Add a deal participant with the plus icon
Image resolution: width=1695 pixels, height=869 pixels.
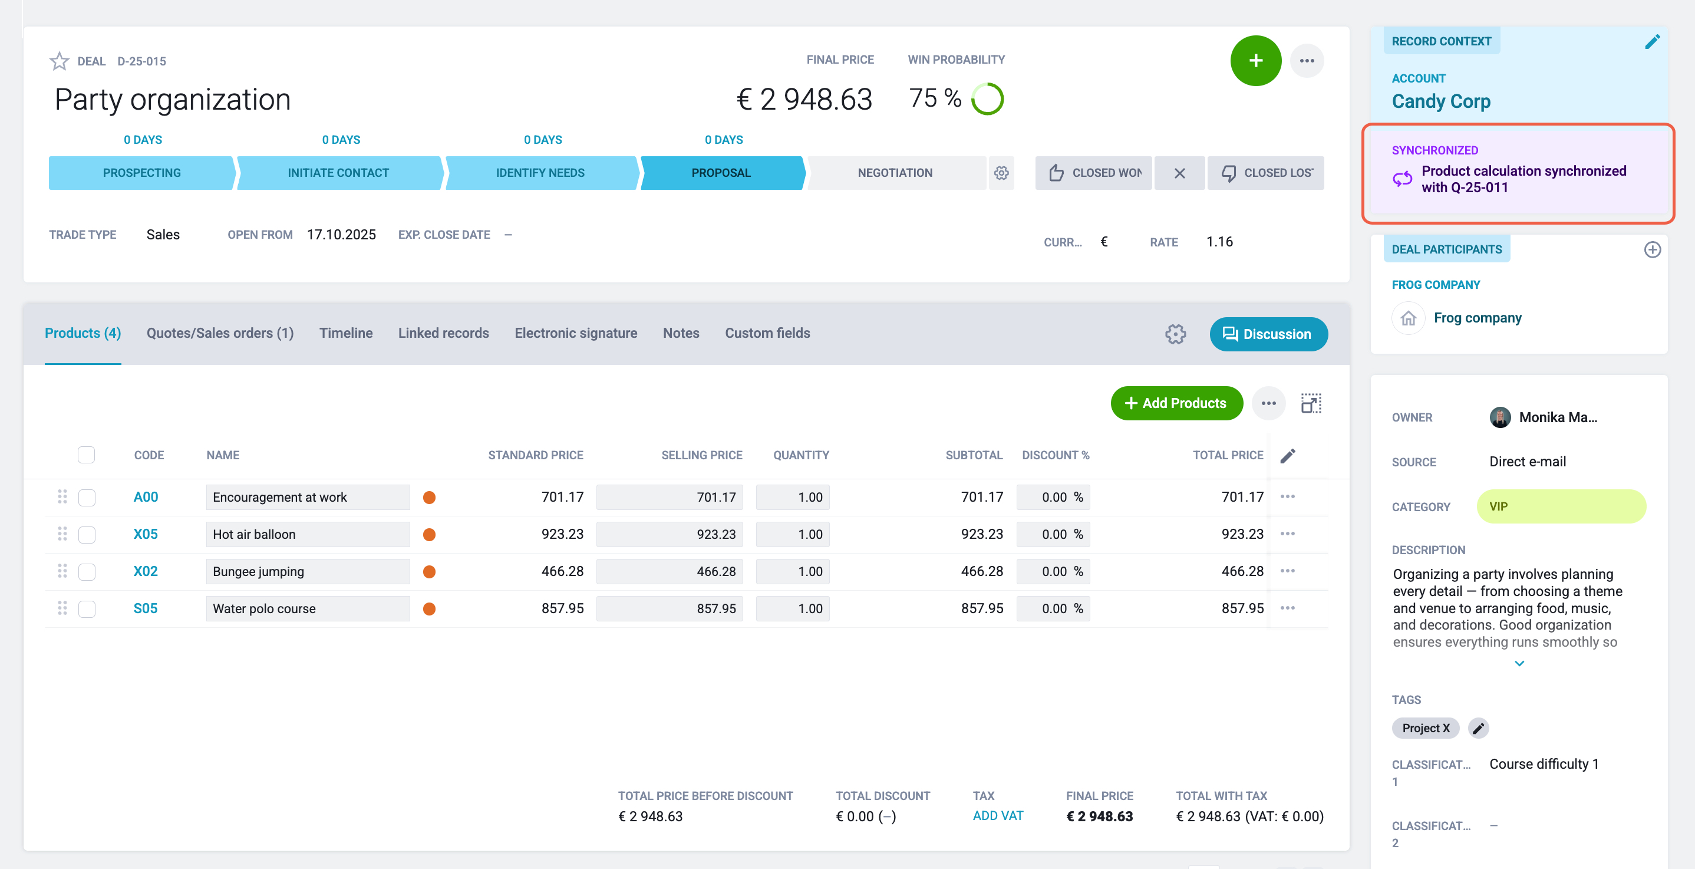tap(1652, 249)
